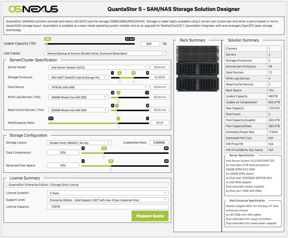
Task: Click the $/JBOD price button
Action: [x=160, y=77]
